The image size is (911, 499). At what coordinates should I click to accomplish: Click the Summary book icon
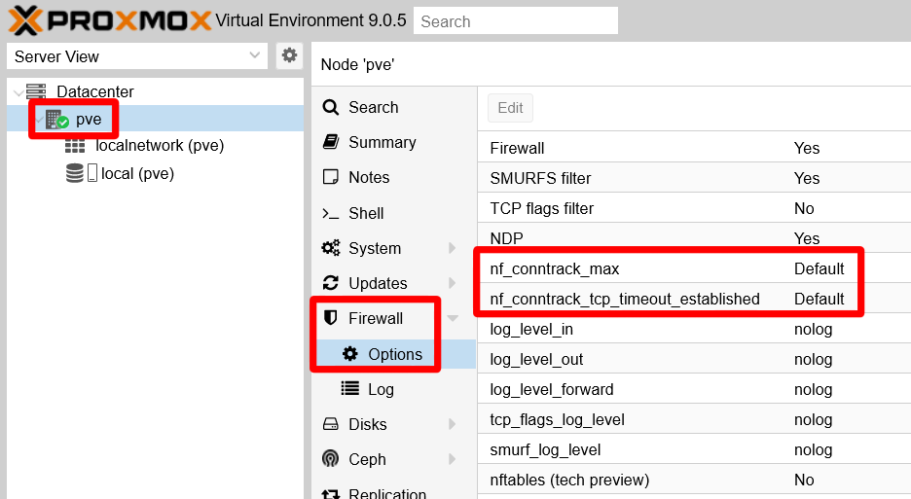pyautogui.click(x=331, y=142)
